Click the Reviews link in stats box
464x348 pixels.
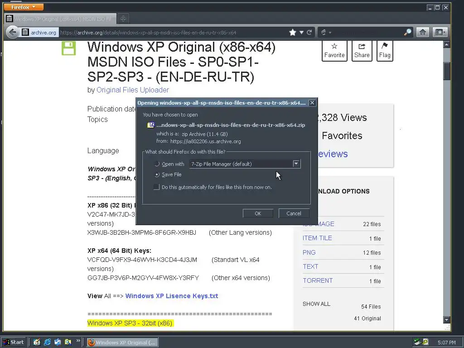(332, 154)
